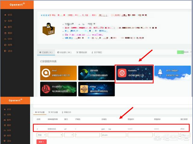Open 酷软 in the software center sidebar
Image resolution: width=193 pixels, height=144 pixels.
[8, 33]
